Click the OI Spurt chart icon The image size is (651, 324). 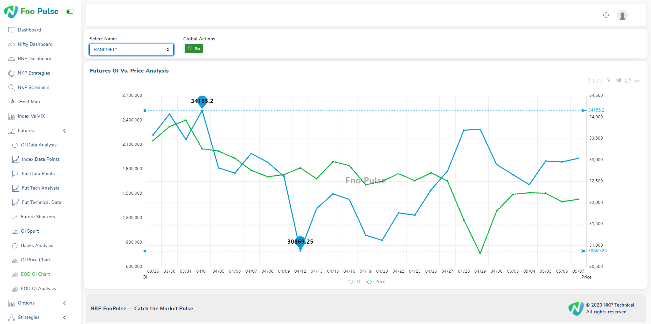(x=15, y=231)
